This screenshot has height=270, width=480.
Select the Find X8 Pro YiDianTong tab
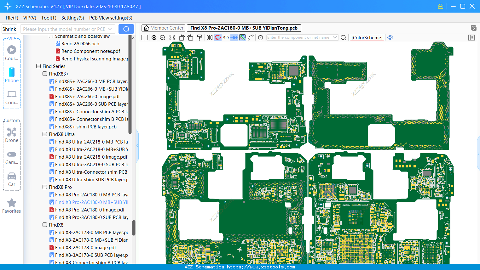pyautogui.click(x=244, y=28)
